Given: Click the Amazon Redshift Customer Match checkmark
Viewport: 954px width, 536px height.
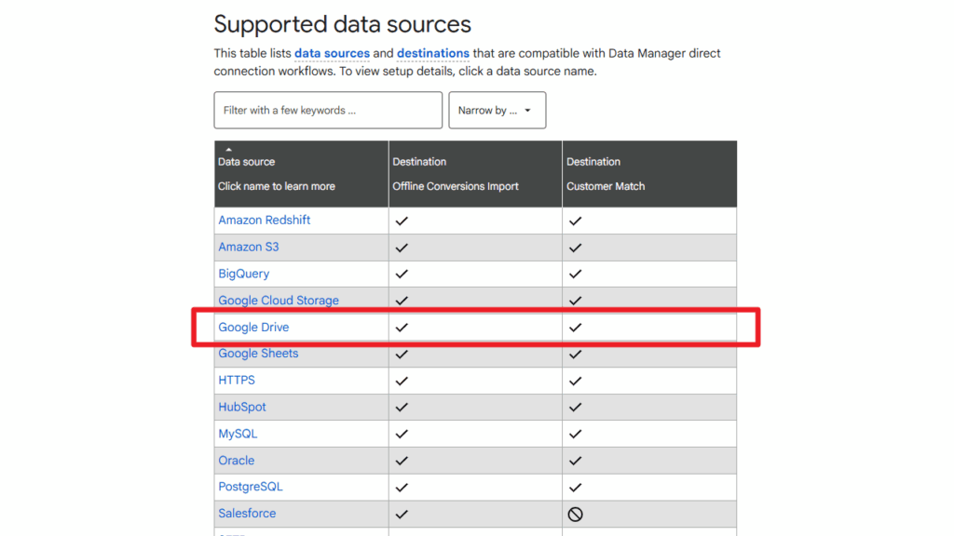Looking at the screenshot, I should click(x=576, y=221).
